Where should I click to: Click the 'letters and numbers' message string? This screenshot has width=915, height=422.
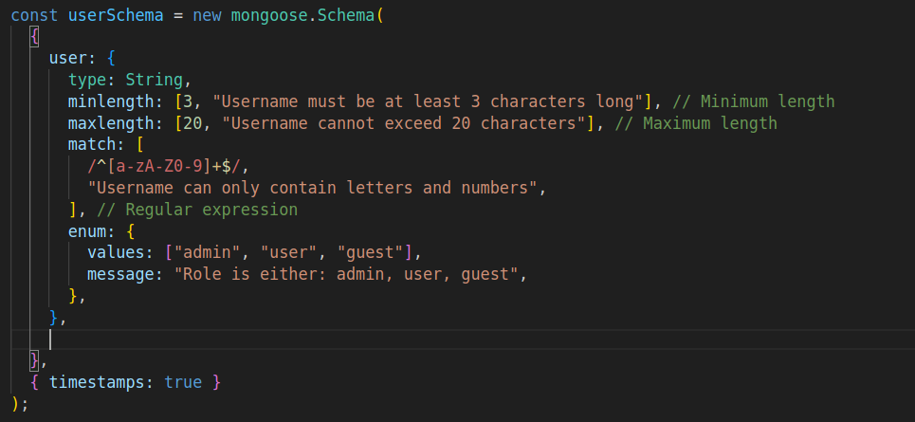click(x=313, y=188)
